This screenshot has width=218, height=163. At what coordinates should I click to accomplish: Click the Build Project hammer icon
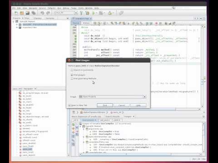pyautogui.click(x=81, y=13)
